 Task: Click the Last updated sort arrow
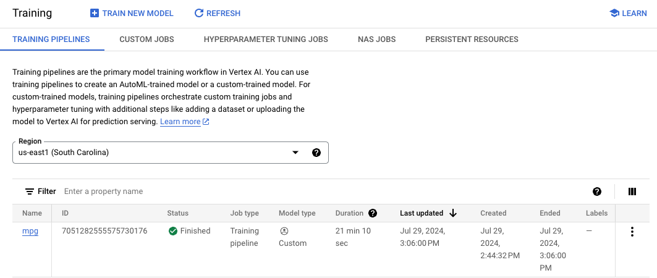pos(452,213)
